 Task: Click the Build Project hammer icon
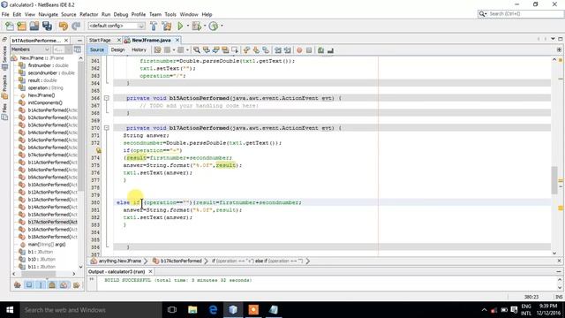[x=154, y=26]
